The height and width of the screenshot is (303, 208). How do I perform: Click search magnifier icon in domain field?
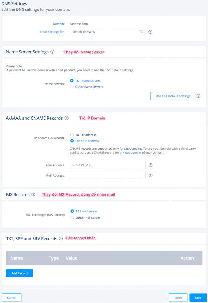[x=141, y=32]
